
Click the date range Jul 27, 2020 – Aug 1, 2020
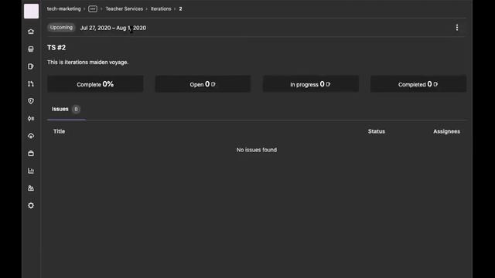tap(113, 28)
